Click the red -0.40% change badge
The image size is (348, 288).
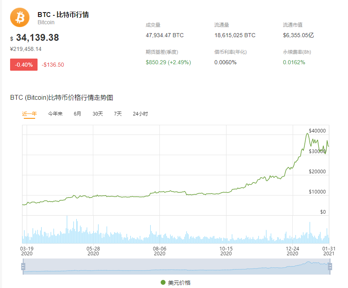point(24,65)
